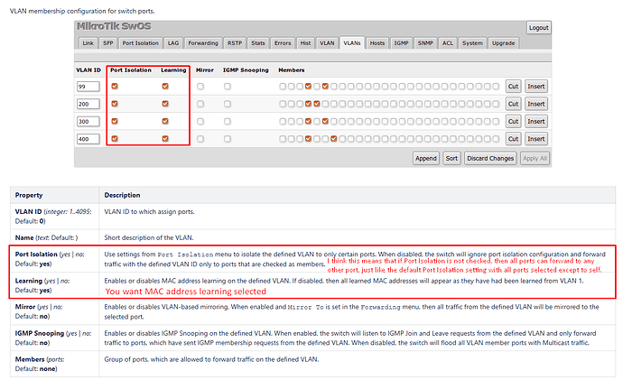The height and width of the screenshot is (380, 623).
Task: Open the Stats tab
Action: tap(258, 43)
